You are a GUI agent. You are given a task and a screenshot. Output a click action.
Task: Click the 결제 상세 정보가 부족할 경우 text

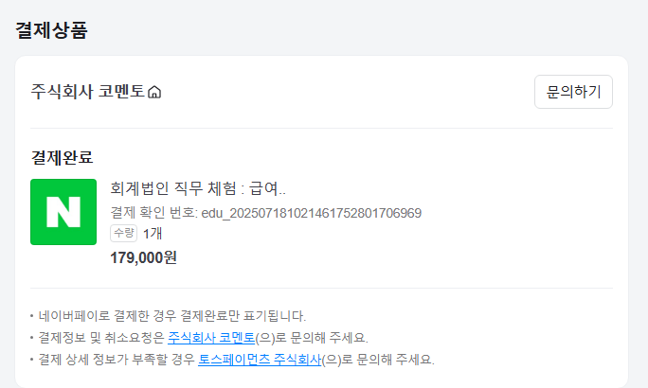click(x=117, y=359)
